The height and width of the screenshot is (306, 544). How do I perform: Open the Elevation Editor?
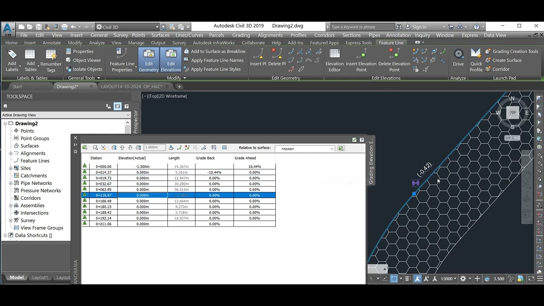point(334,60)
